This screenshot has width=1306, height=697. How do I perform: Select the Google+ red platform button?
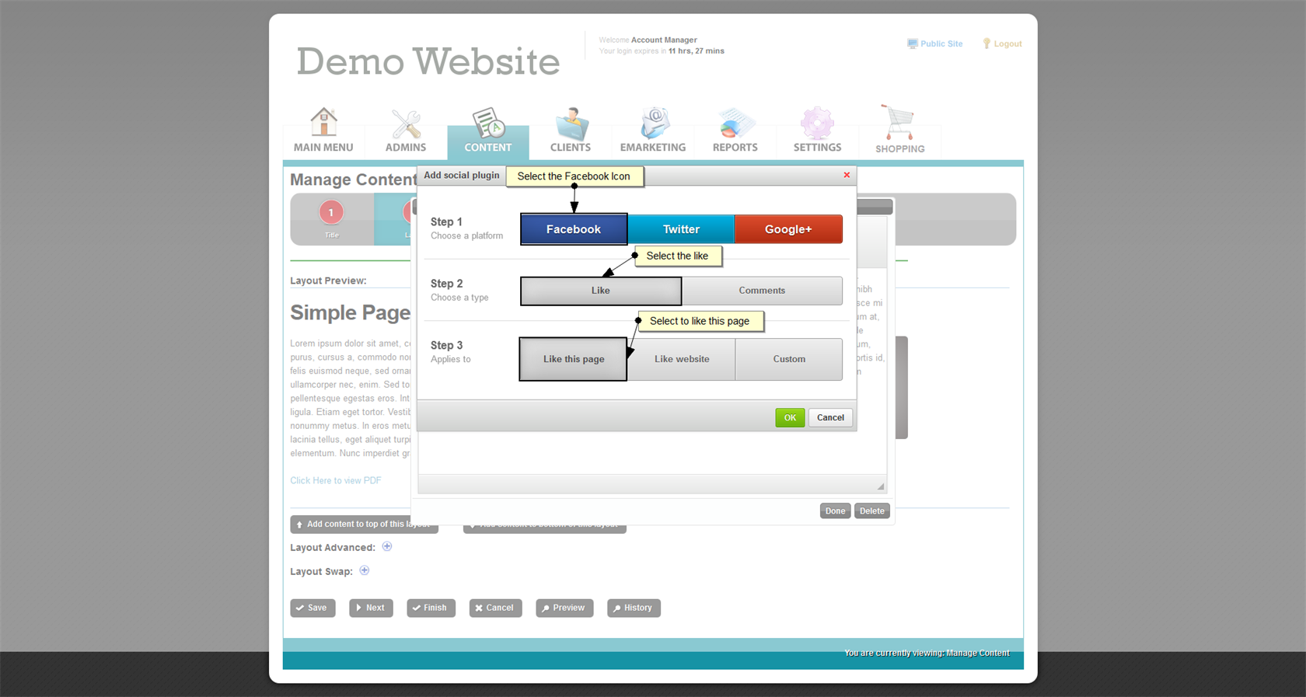point(788,229)
